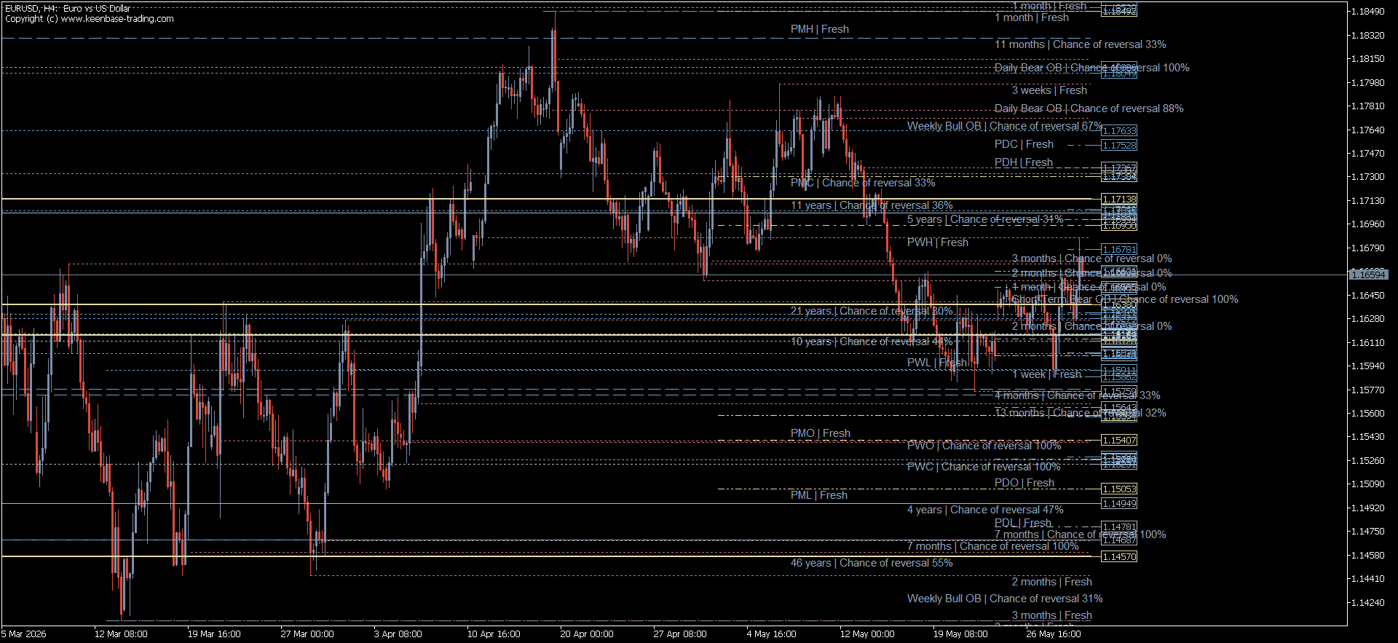Screen dimensions: 1398x643
Task: Select '5 years | Chance of reversal 31%' label
Action: pyautogui.click(x=985, y=219)
